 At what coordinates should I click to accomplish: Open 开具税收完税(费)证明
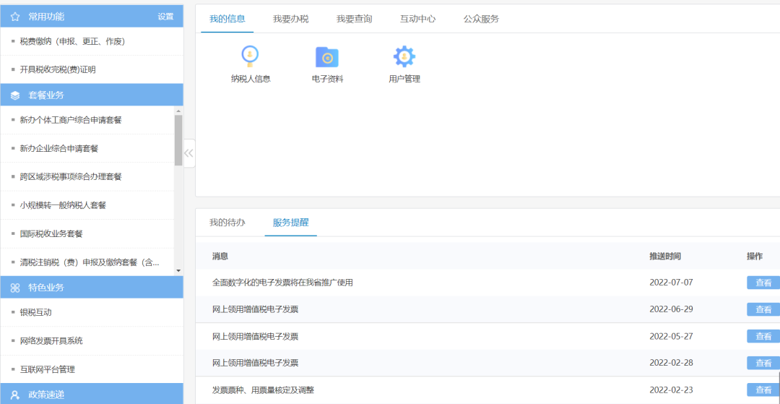[x=58, y=69]
